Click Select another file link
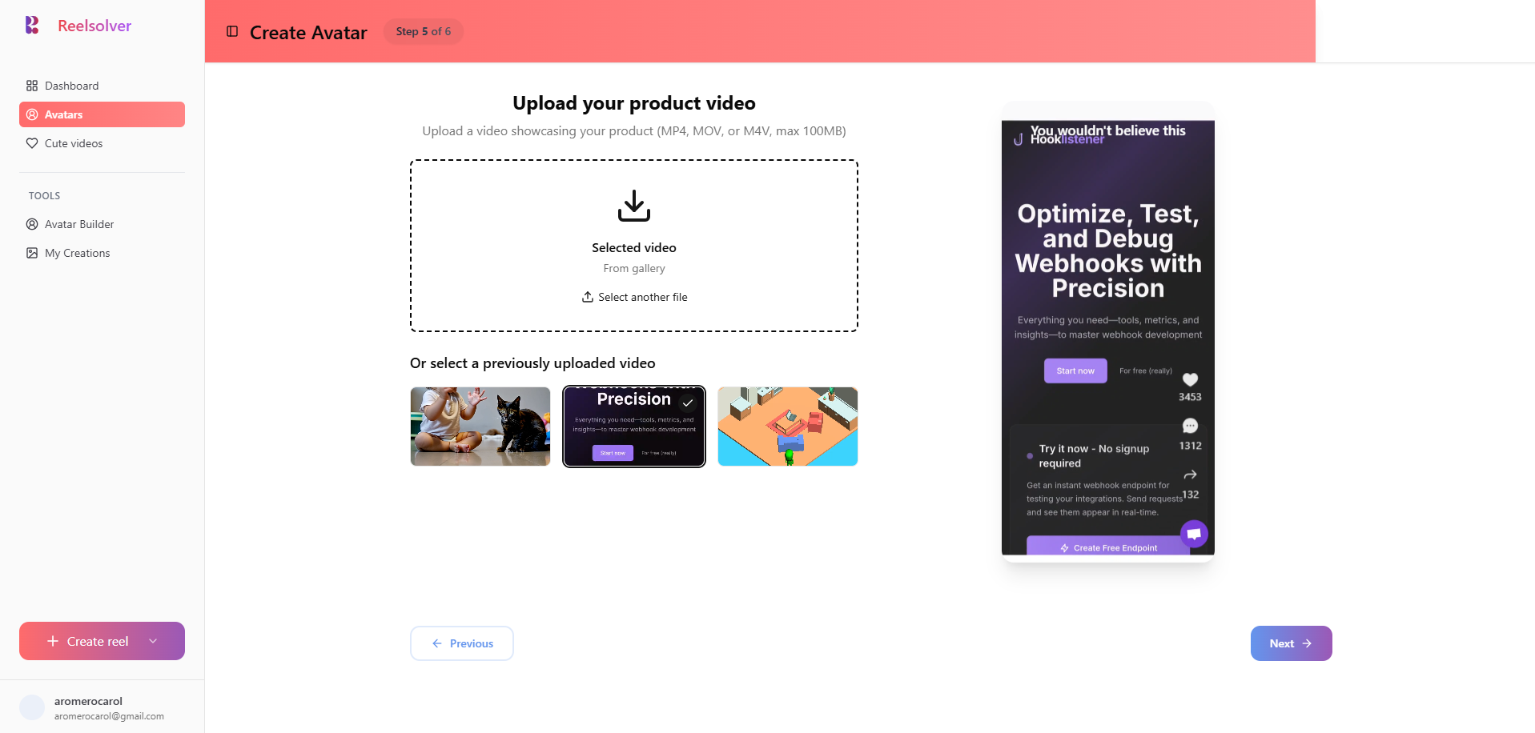This screenshot has height=733, width=1535. pyautogui.click(x=634, y=297)
